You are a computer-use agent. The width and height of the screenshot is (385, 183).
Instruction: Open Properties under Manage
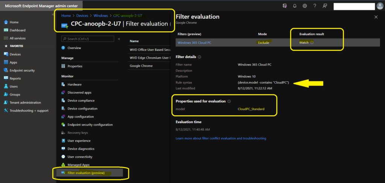point(75,66)
